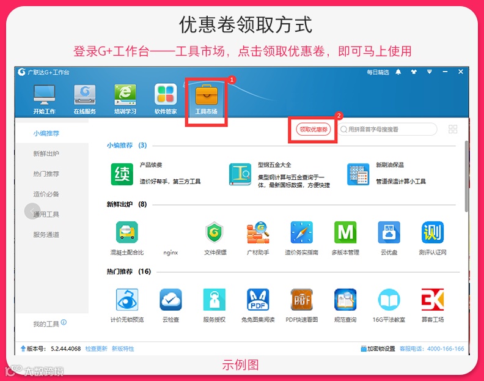Image resolution: width=484 pixels, height=381 pixels.
Task: Click the 客服电话 4000-166-166 link
Action: pyautogui.click(x=432, y=349)
